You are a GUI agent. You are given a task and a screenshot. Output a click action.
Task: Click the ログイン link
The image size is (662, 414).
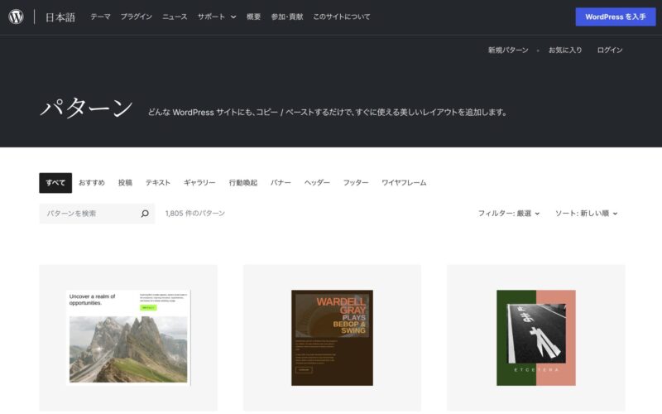610,51
